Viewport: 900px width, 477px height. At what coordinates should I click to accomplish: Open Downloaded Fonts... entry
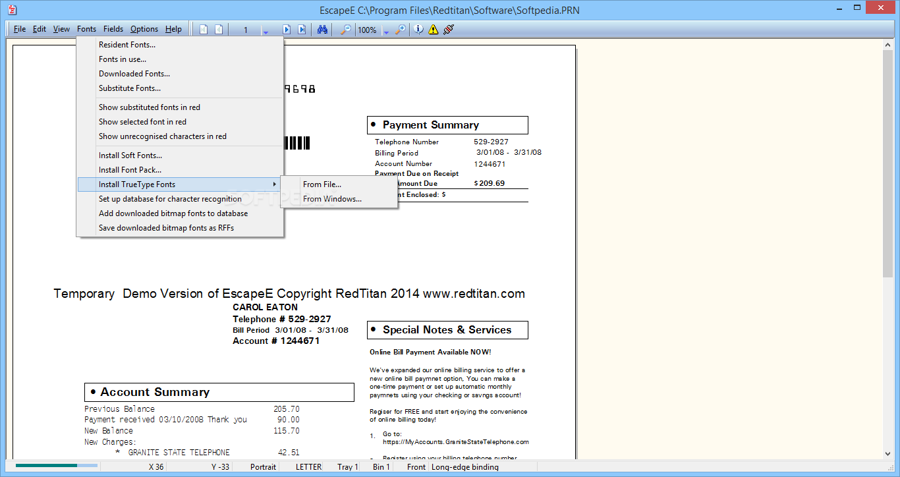coord(181,74)
